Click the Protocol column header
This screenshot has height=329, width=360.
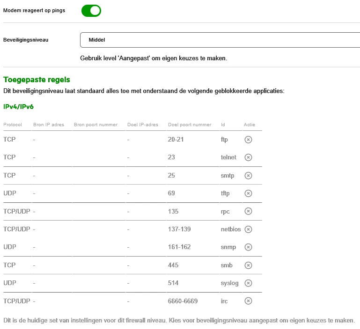13,125
